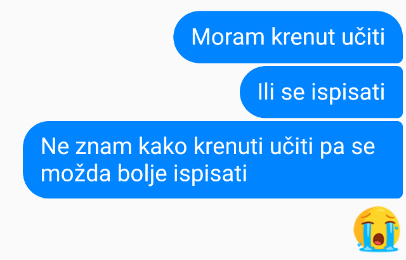Click the word "pa" in third message
406x260 pixels.
tap(332, 149)
